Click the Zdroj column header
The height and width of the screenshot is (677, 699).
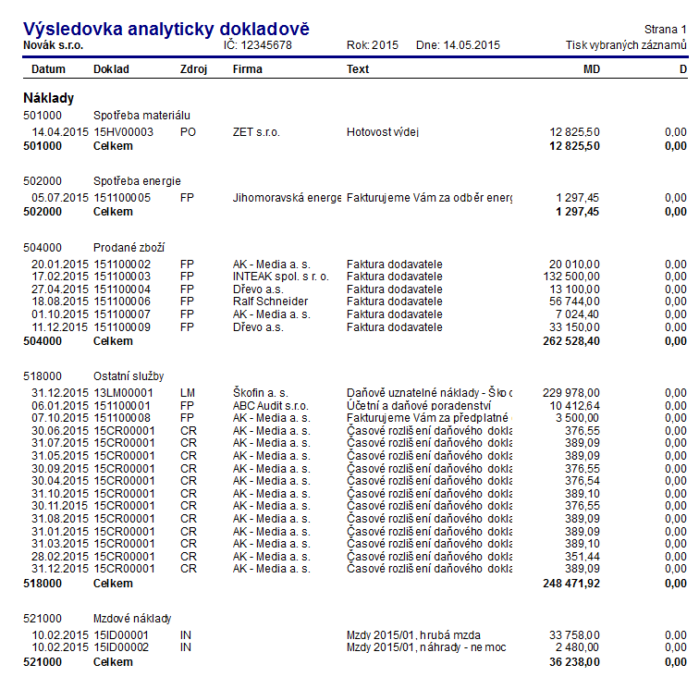194,69
